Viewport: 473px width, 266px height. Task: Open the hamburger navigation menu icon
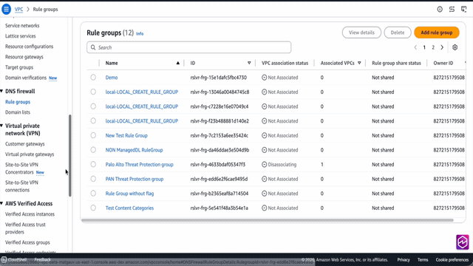pos(6,9)
